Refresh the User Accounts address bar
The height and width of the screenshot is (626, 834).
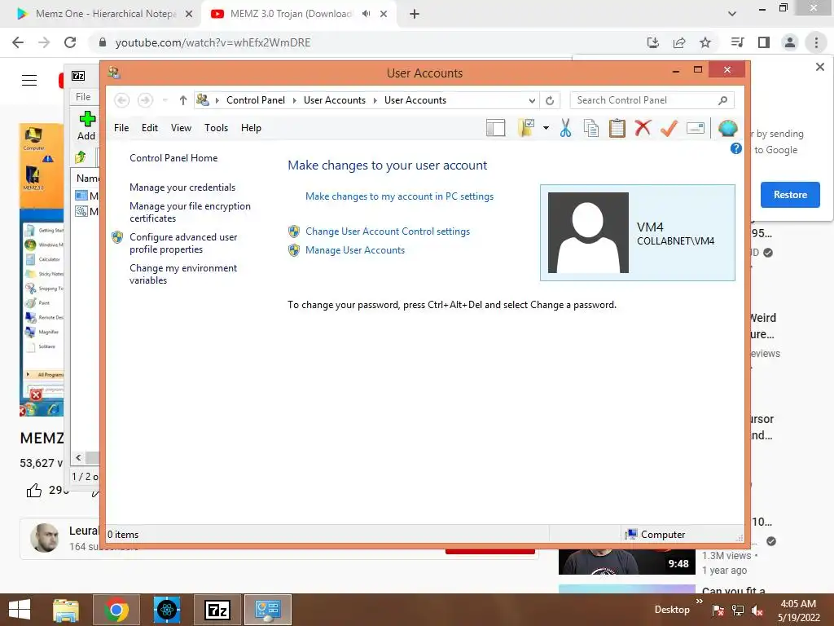[550, 100]
